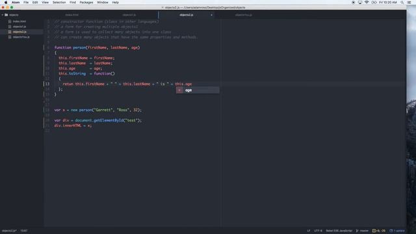Accept the 'age' autocomplete suggestion
The height and width of the screenshot is (234, 416).
(198, 90)
